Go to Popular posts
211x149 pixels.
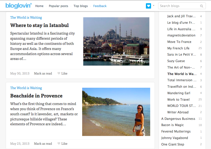click(59, 6)
